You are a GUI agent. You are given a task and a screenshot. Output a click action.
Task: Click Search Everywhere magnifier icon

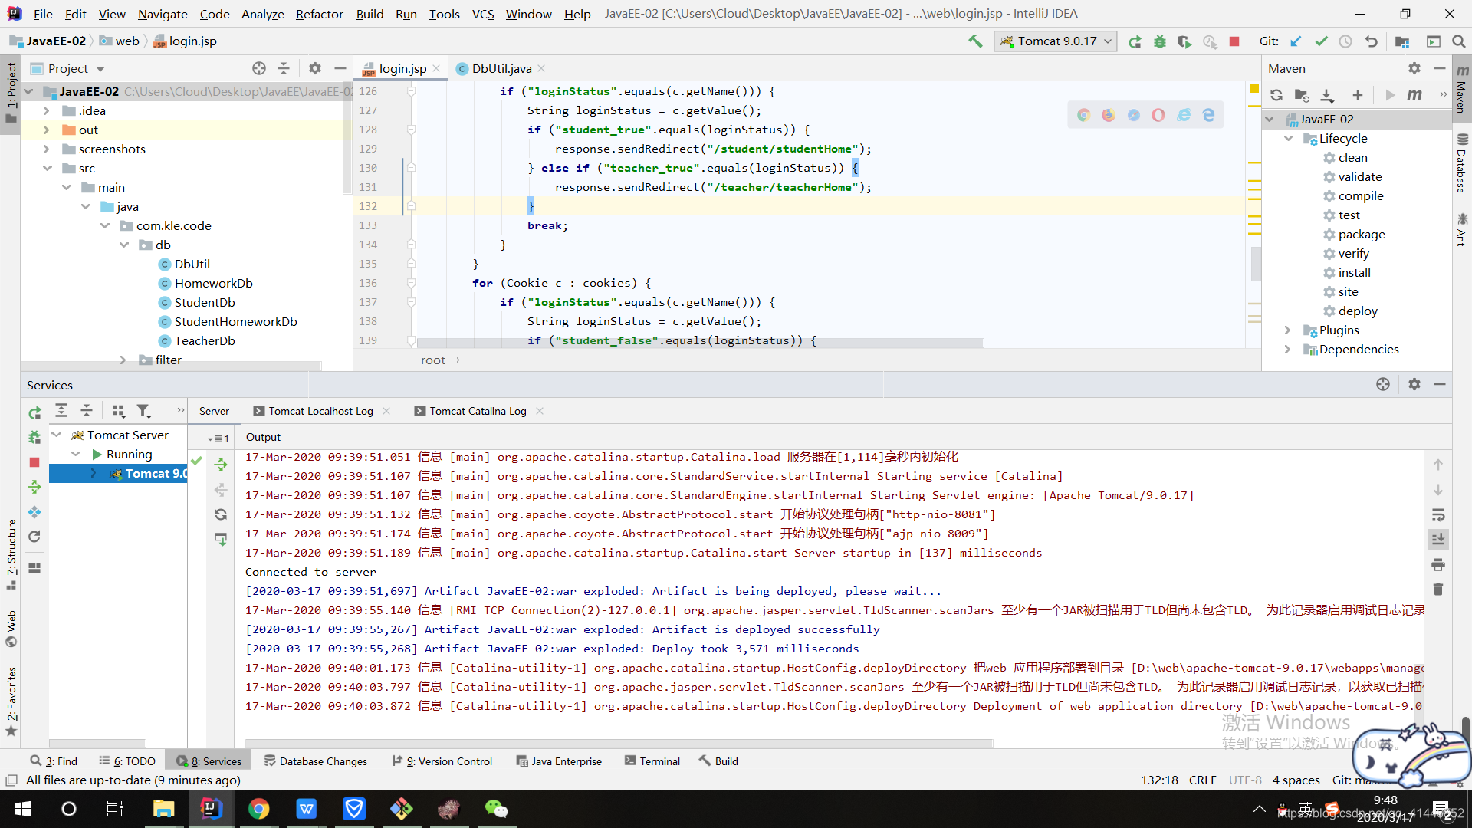click(1458, 41)
